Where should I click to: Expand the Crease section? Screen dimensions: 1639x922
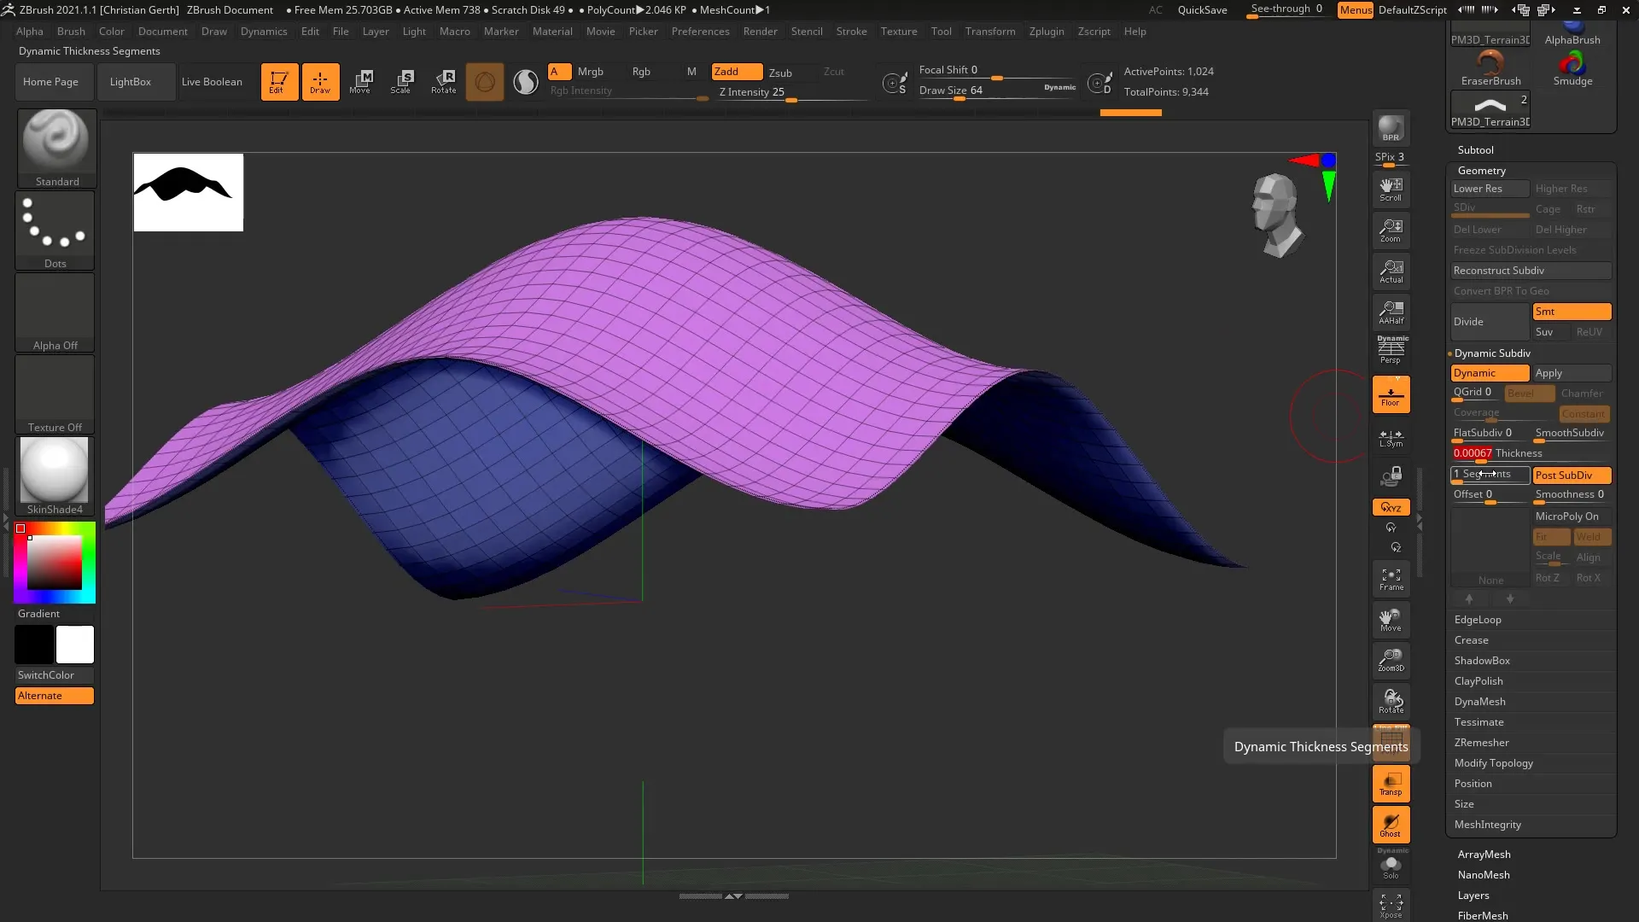1472,640
